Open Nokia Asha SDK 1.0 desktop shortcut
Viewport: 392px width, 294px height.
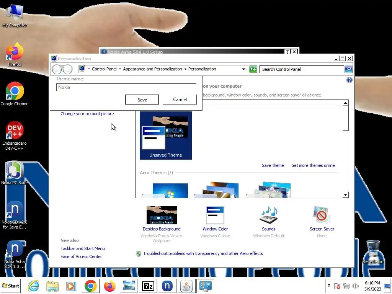click(x=15, y=255)
